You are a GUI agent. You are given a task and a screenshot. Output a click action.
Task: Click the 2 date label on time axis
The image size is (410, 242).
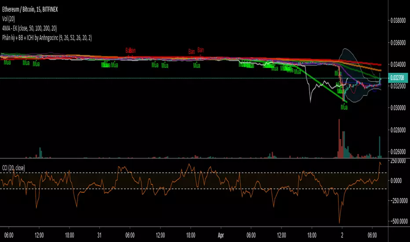(342, 235)
